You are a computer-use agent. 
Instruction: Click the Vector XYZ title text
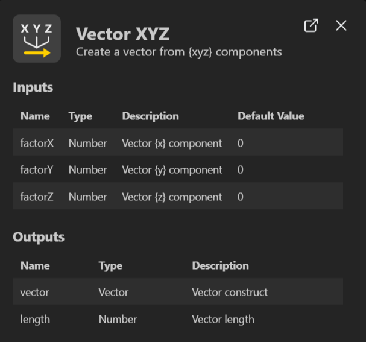pos(122,34)
